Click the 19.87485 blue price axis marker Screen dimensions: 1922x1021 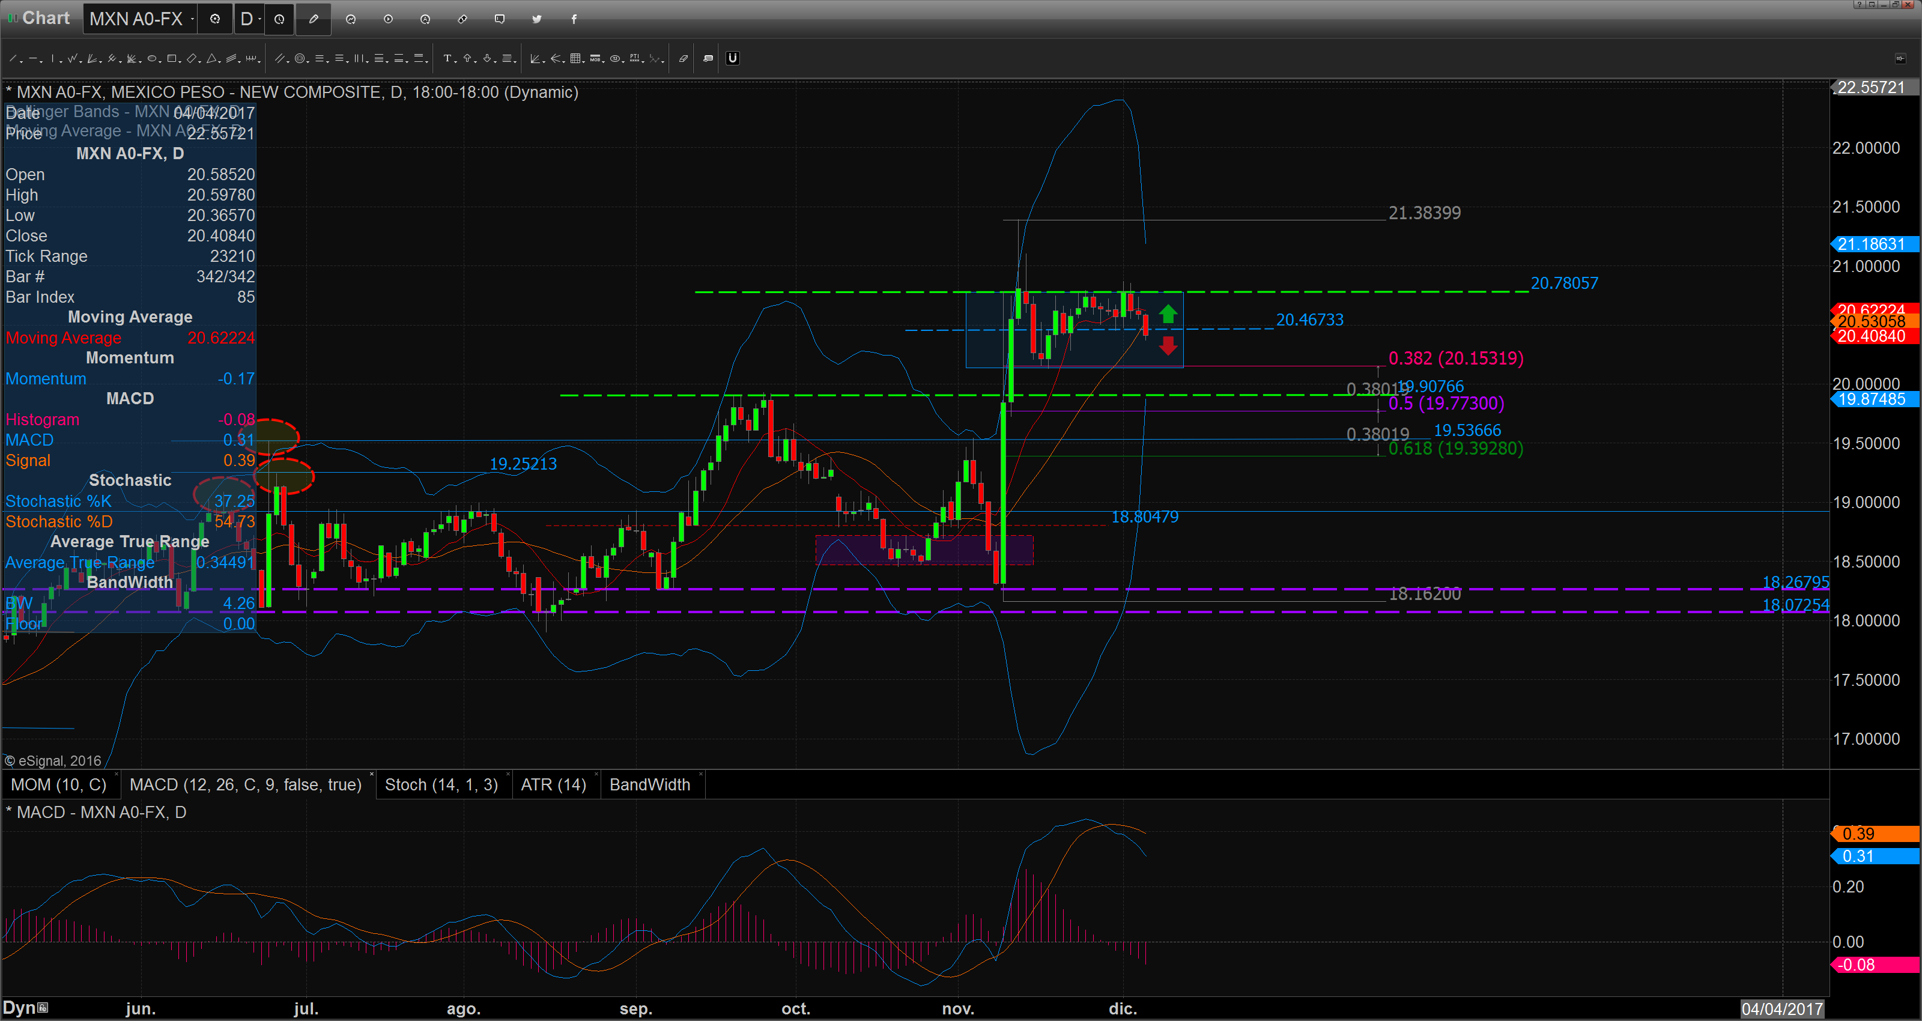(1875, 399)
